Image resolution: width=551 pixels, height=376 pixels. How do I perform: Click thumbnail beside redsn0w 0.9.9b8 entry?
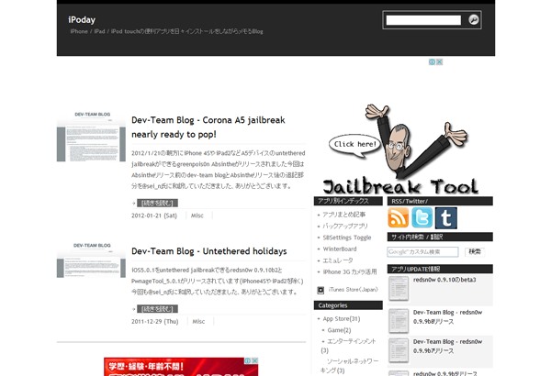click(x=399, y=321)
